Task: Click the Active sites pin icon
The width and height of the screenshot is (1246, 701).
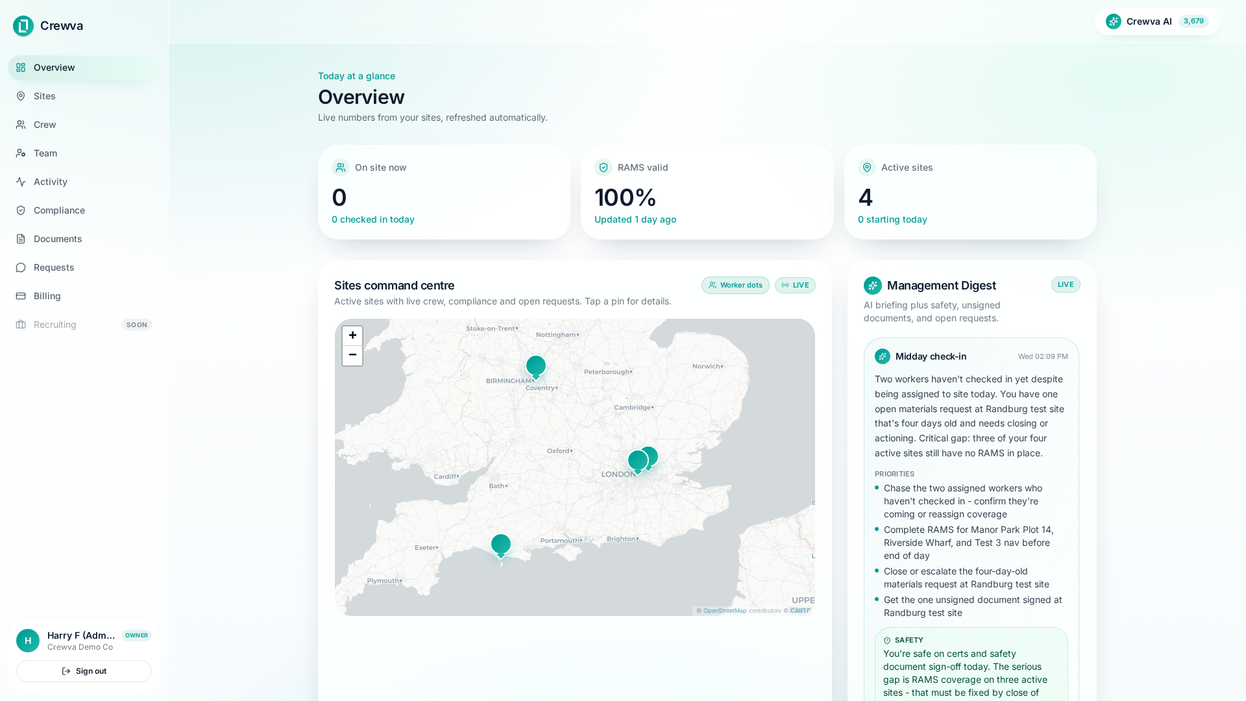Action: tap(867, 167)
